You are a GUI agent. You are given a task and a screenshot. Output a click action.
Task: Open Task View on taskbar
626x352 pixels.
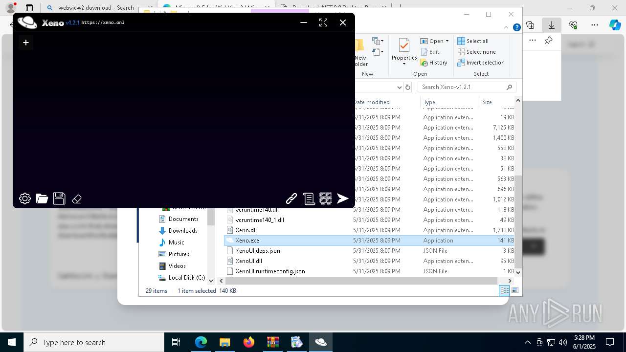coord(176,342)
